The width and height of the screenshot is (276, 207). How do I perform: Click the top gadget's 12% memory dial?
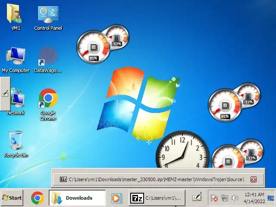point(116,38)
